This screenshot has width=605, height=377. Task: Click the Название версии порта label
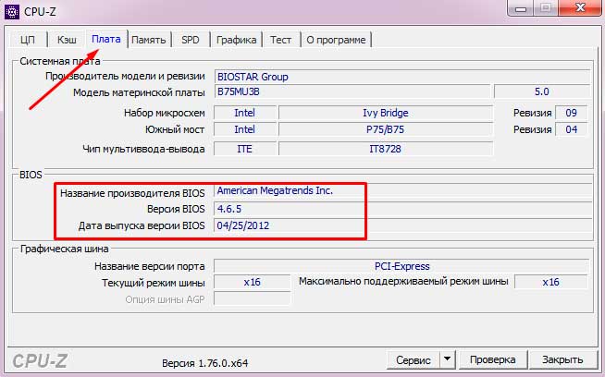point(150,266)
